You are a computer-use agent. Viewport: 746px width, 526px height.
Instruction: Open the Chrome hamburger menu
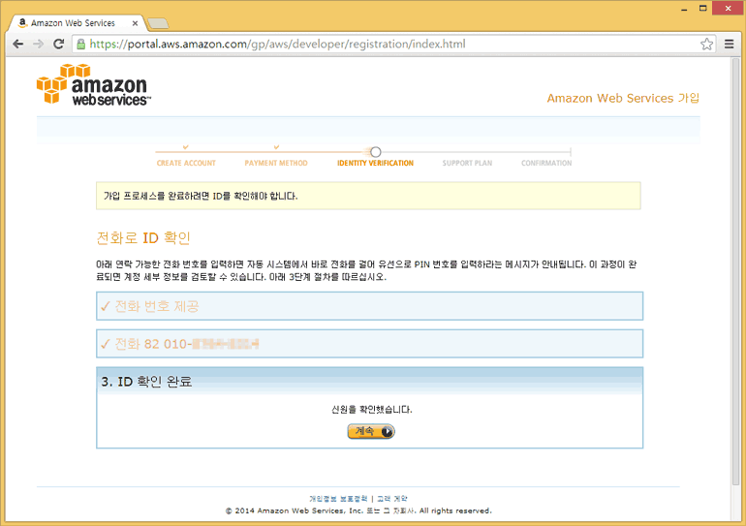point(729,44)
